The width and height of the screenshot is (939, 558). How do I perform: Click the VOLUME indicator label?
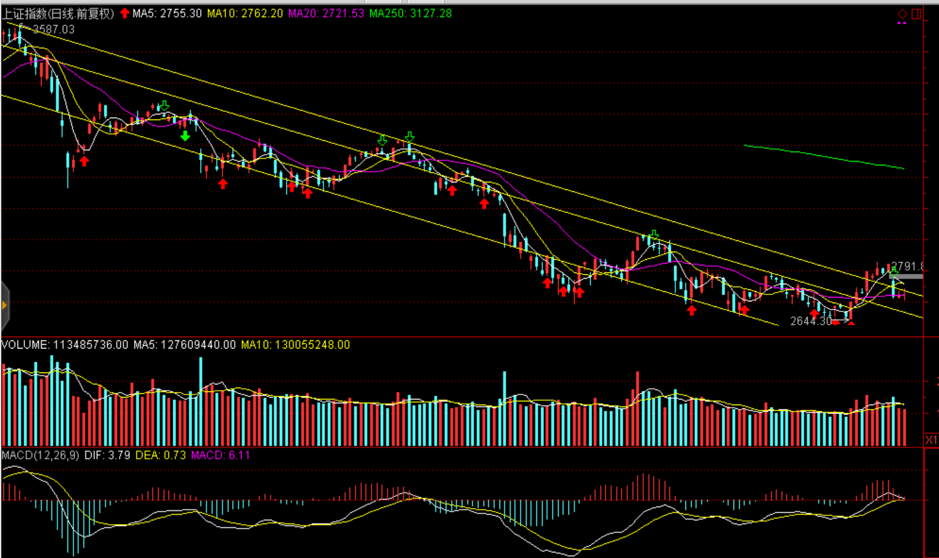(x=65, y=345)
